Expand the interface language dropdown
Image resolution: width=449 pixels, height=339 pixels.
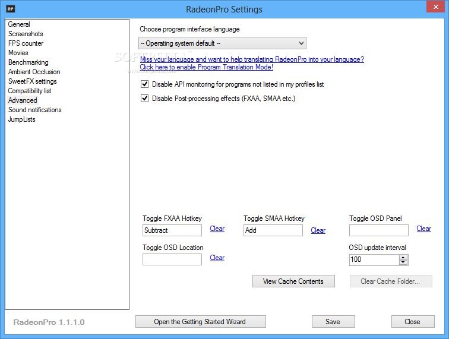click(x=222, y=43)
